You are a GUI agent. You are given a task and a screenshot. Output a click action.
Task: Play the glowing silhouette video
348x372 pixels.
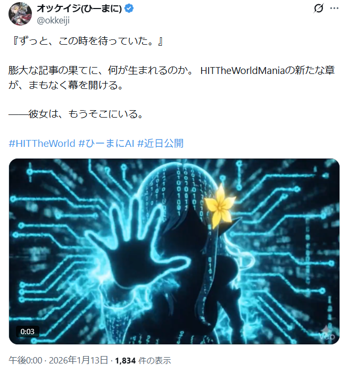pyautogui.click(x=174, y=251)
